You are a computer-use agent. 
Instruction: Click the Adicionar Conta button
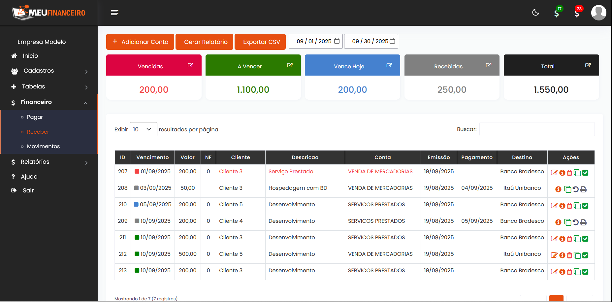point(140,42)
